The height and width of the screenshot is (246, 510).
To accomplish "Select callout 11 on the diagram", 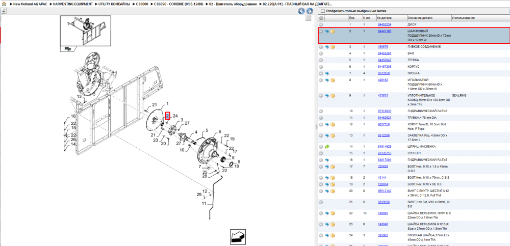I will click(x=205, y=203).
